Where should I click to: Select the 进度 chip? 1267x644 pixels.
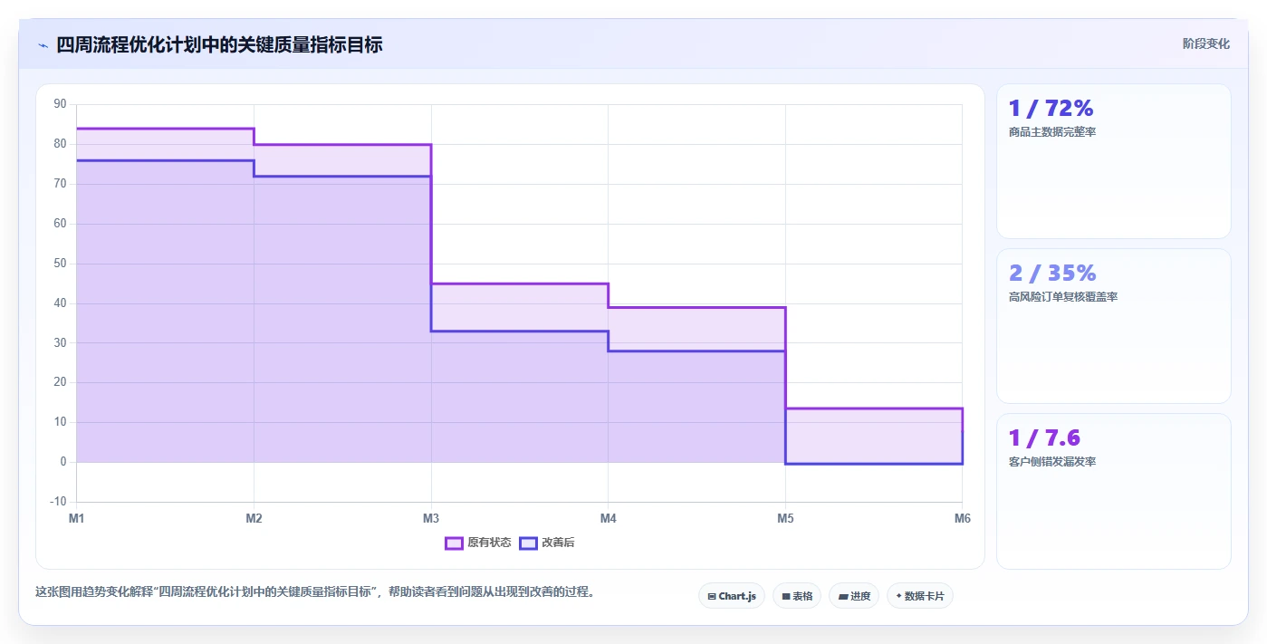click(854, 596)
